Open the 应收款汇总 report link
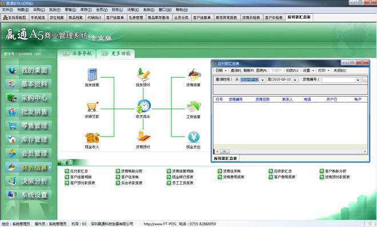The height and width of the screenshot is (227, 377). tap(280, 171)
